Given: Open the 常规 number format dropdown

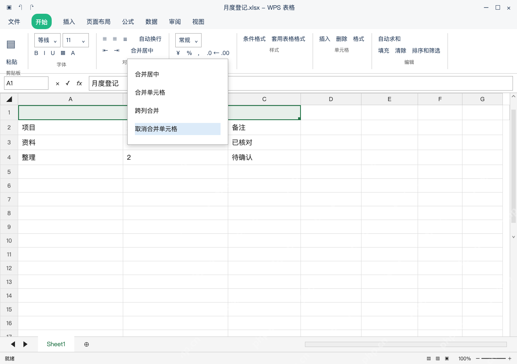Looking at the screenshot, I should coord(188,40).
